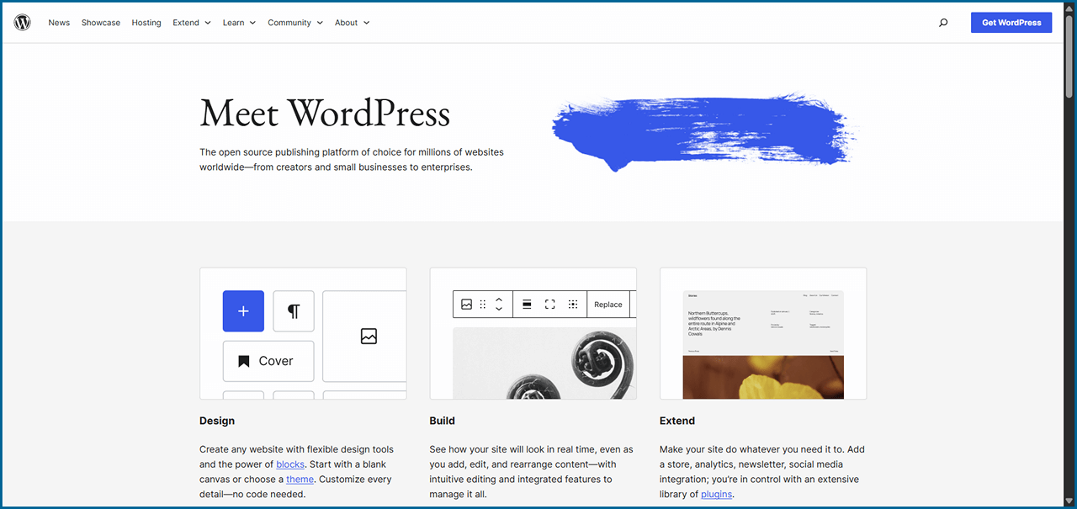Click the page vertical scrollbar thumb
This screenshot has height=509, width=1077.
point(1069,55)
